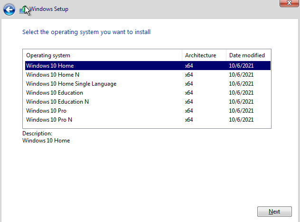Click x64 architecture cell for Windows 10 Pro
This screenshot has width=300, height=222.
(189, 111)
